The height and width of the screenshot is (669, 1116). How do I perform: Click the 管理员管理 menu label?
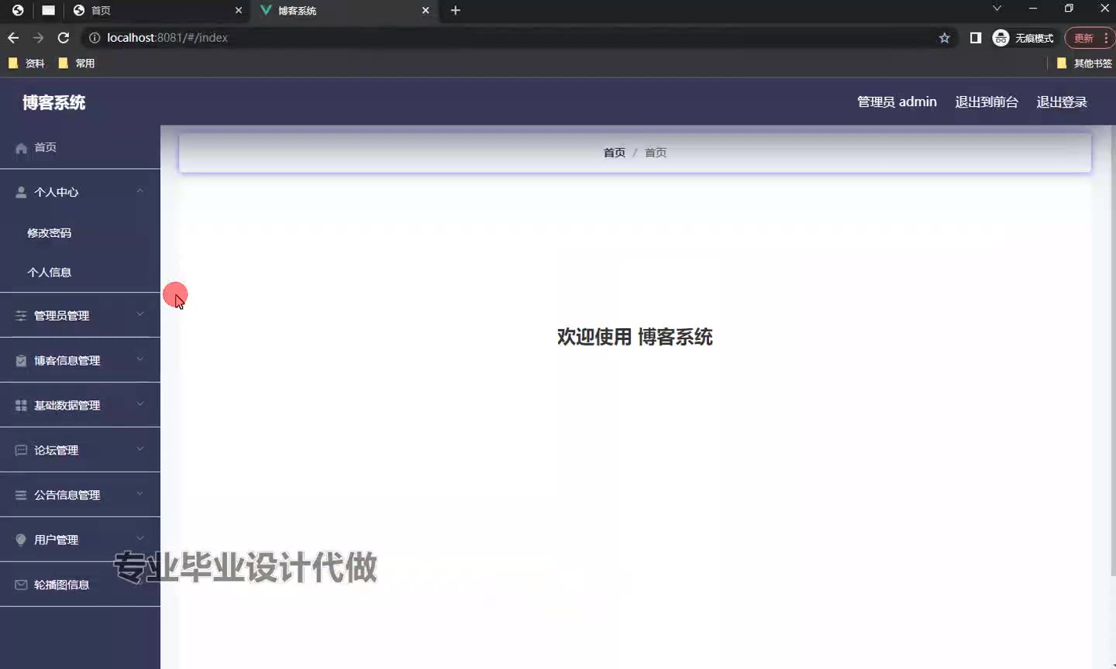tap(61, 316)
